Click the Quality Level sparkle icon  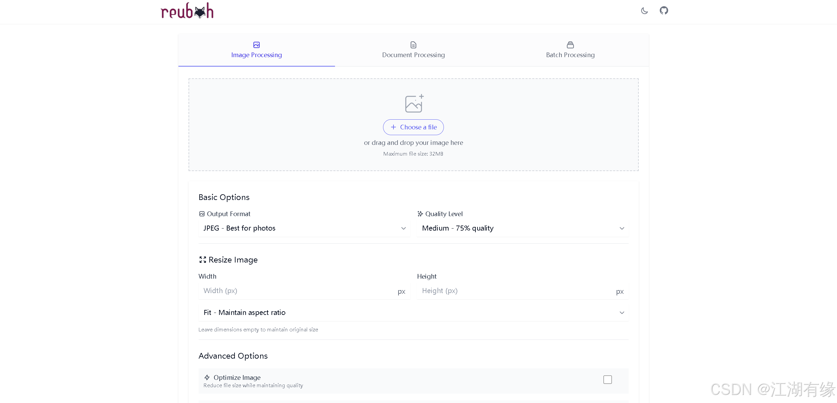(x=420, y=214)
